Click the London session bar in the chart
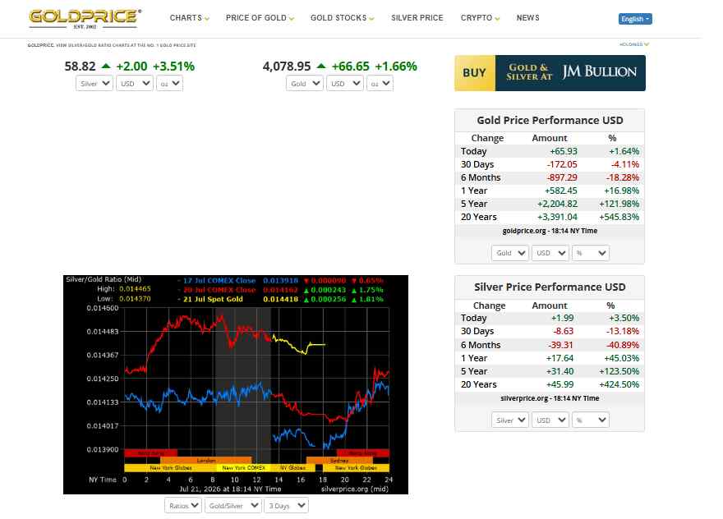The height and width of the screenshot is (519, 723). [206, 461]
